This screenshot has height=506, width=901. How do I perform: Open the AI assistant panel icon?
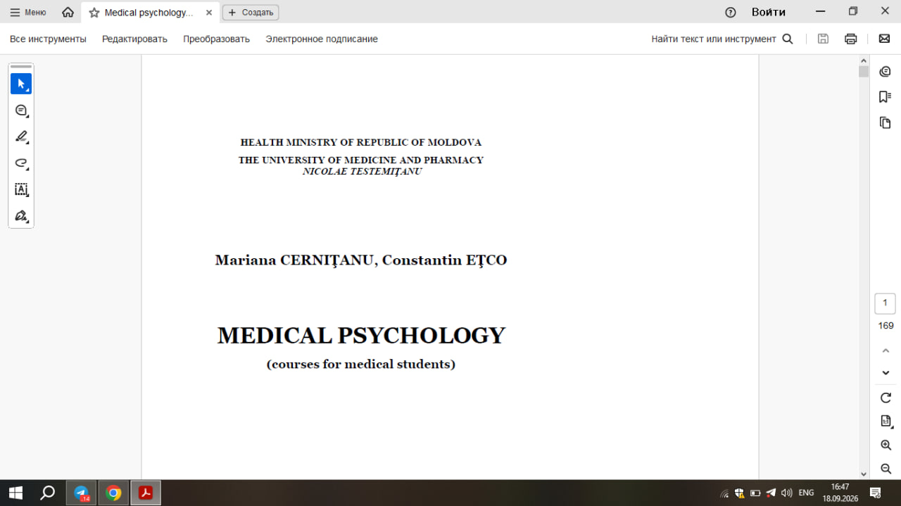(x=886, y=71)
